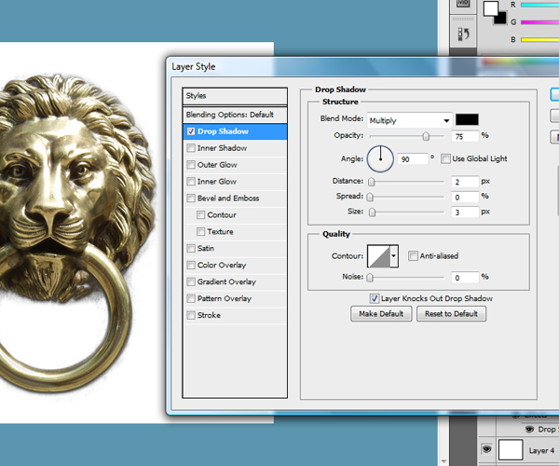
Task: Open the Contour picker dropdown arrow
Action: 393,256
